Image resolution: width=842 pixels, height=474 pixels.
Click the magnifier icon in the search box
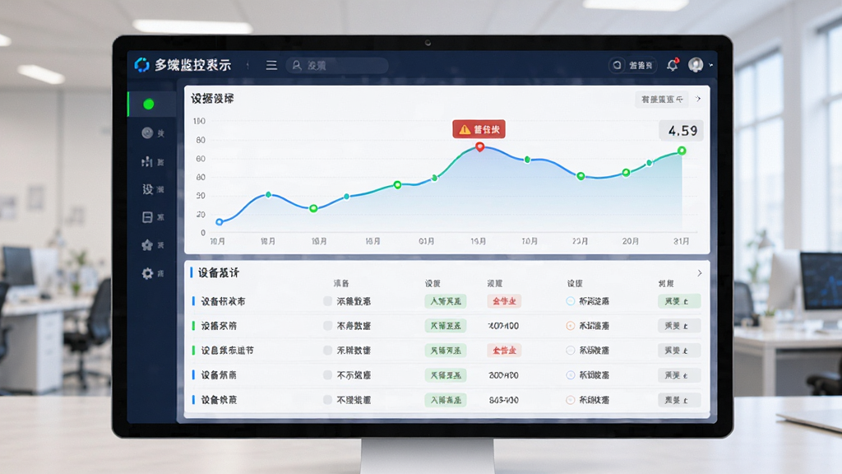click(296, 65)
